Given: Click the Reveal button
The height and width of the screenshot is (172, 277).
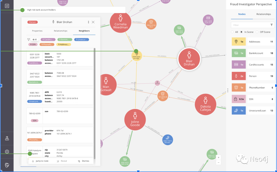Looking at the screenshot, I should (x=62, y=161).
